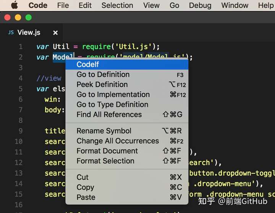Open the Window menu
The height and width of the screenshot is (213, 275).
(235, 5)
